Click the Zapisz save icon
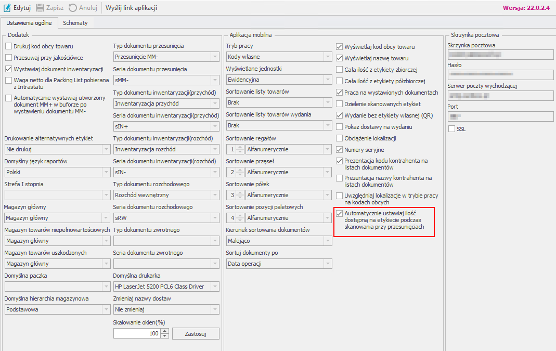The image size is (556, 351). [x=40, y=8]
